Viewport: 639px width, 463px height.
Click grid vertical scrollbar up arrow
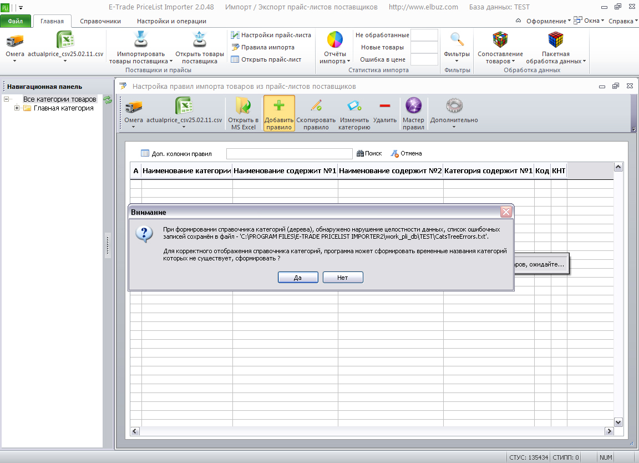(x=618, y=167)
